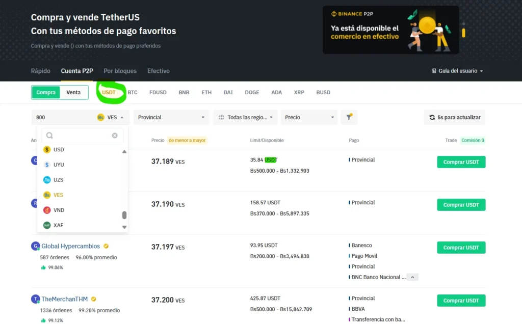Screen dimensions: 522x324
Task: Click the Limit/Disponible column header
Action: pyautogui.click(x=267, y=141)
